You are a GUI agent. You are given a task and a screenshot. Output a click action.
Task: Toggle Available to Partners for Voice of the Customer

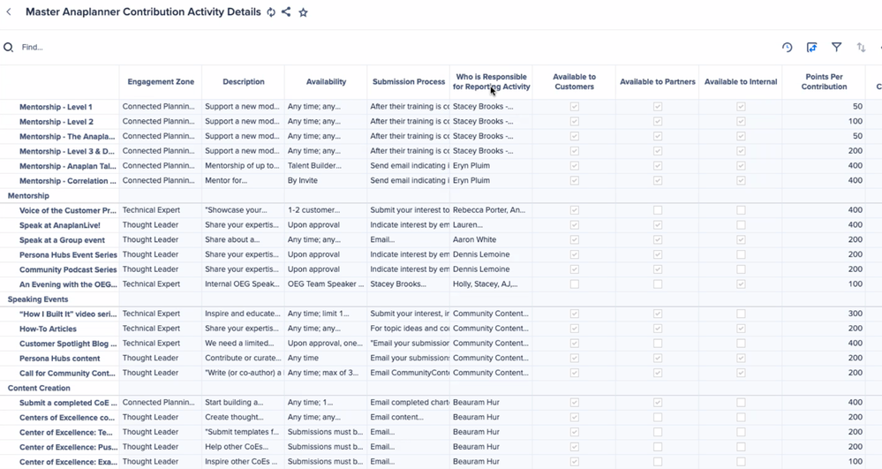658,210
